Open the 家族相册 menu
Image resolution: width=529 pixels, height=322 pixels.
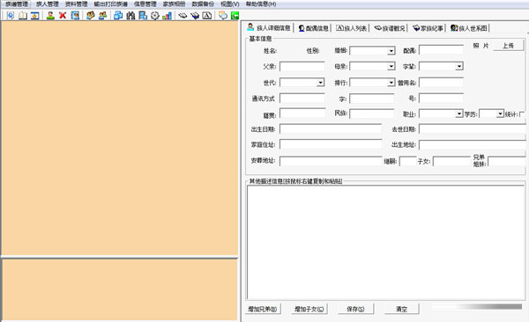(174, 4)
